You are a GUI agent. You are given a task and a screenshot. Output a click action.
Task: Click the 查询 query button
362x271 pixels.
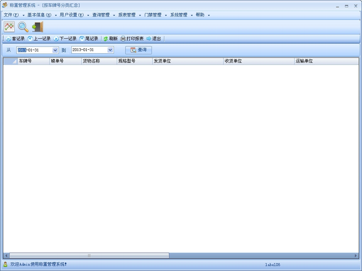138,50
